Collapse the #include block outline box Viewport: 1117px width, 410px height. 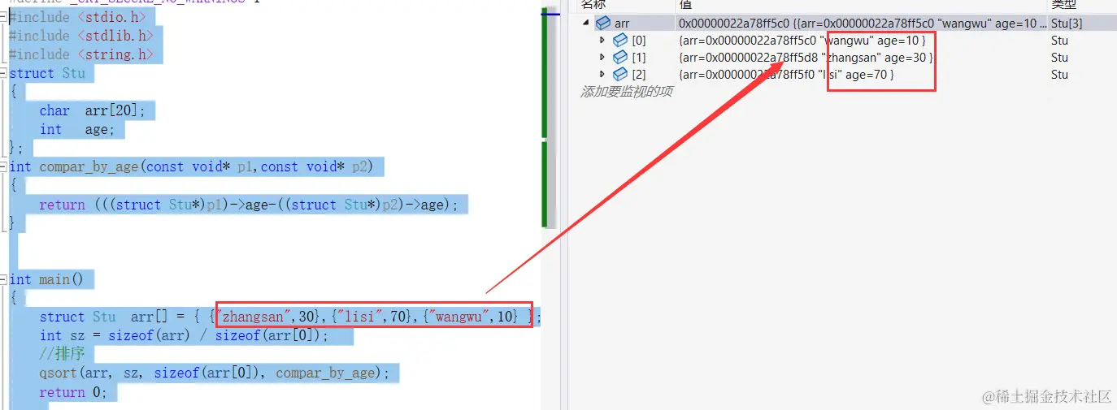[x=4, y=16]
